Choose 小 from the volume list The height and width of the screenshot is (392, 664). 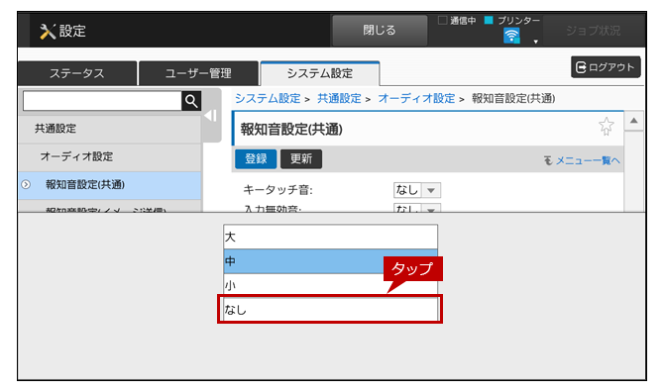(x=330, y=285)
